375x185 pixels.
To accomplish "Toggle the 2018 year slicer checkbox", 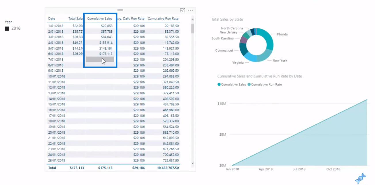I will 7,28.
